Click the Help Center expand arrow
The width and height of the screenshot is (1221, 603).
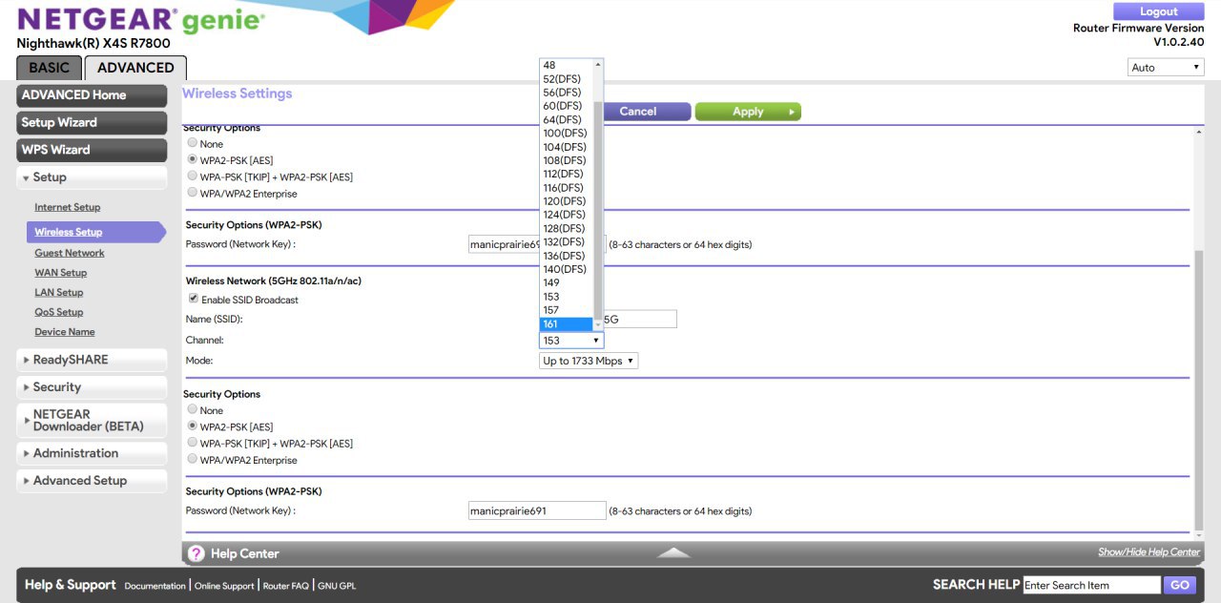point(674,553)
